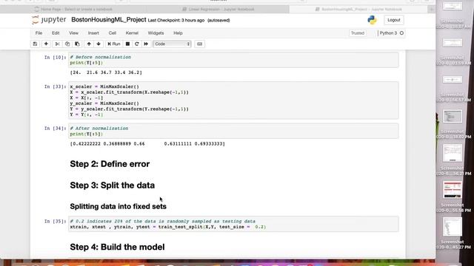The width and height of the screenshot is (474, 266).
Task: Paste cells below icon
Action: (77, 44)
